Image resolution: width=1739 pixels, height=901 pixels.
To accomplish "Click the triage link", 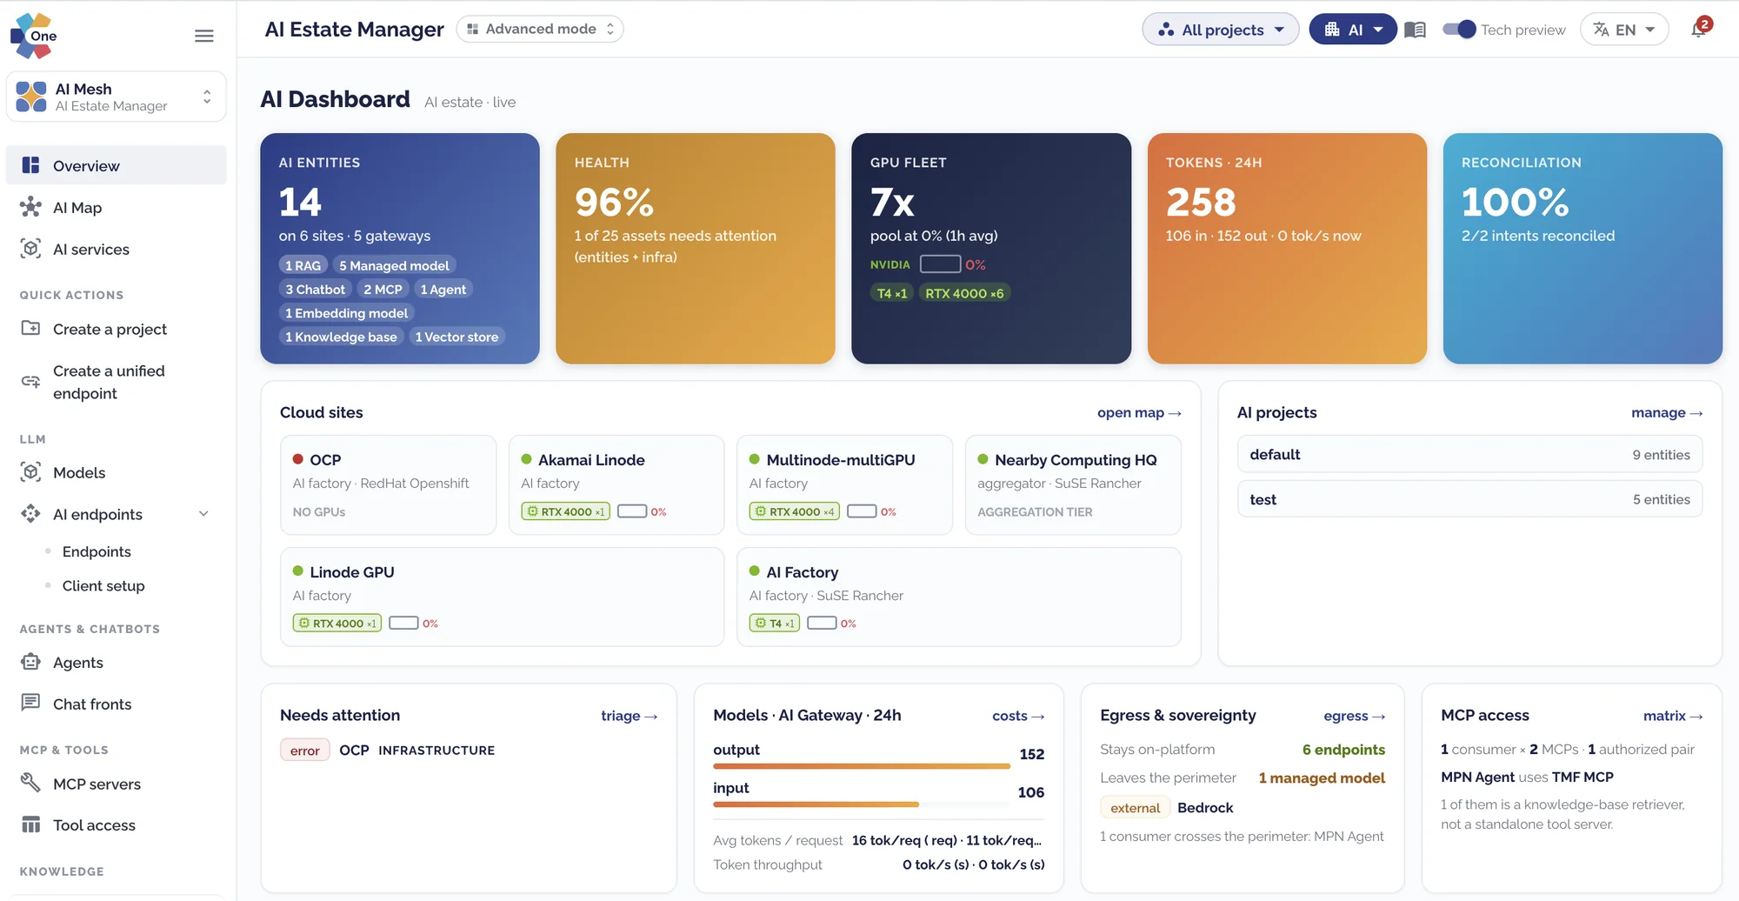I will coord(629,716).
